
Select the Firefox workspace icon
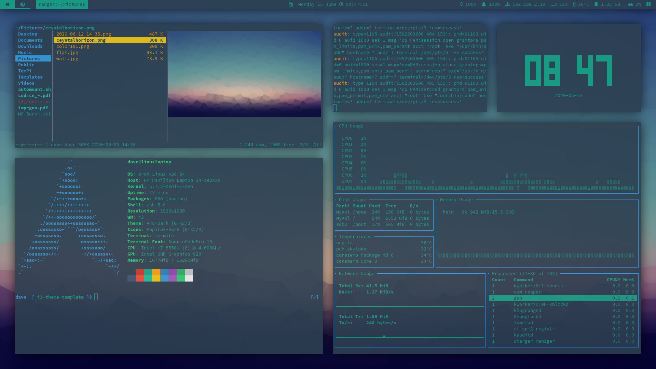(x=23, y=4)
